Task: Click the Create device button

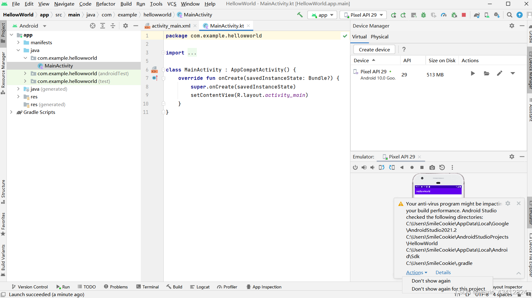Action: [374, 50]
